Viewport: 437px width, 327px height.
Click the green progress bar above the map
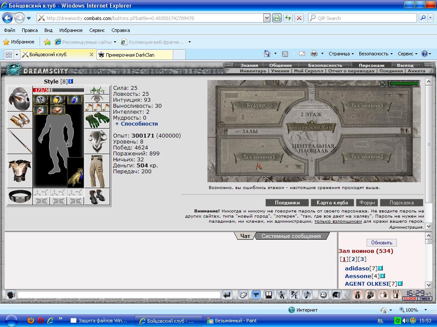[x=404, y=83]
